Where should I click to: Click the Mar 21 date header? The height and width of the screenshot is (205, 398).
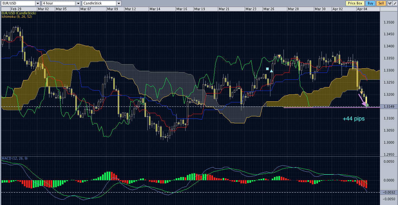tap(224, 9)
